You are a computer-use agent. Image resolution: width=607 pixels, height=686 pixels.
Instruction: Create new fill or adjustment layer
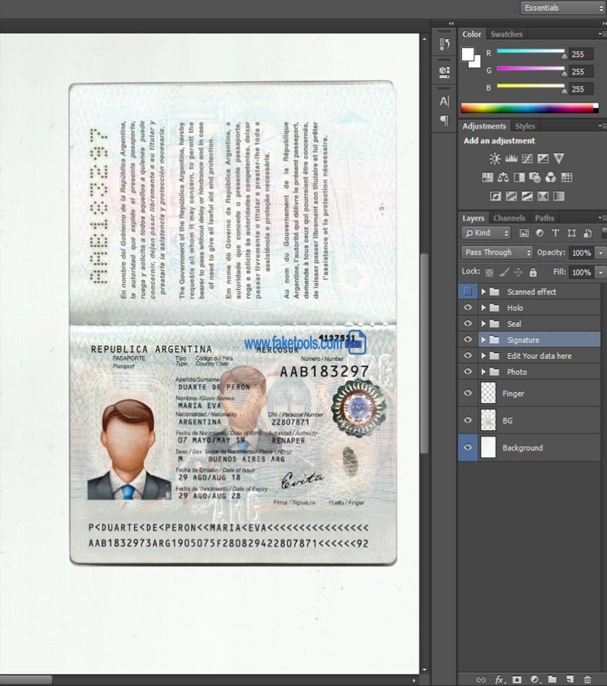(535, 680)
